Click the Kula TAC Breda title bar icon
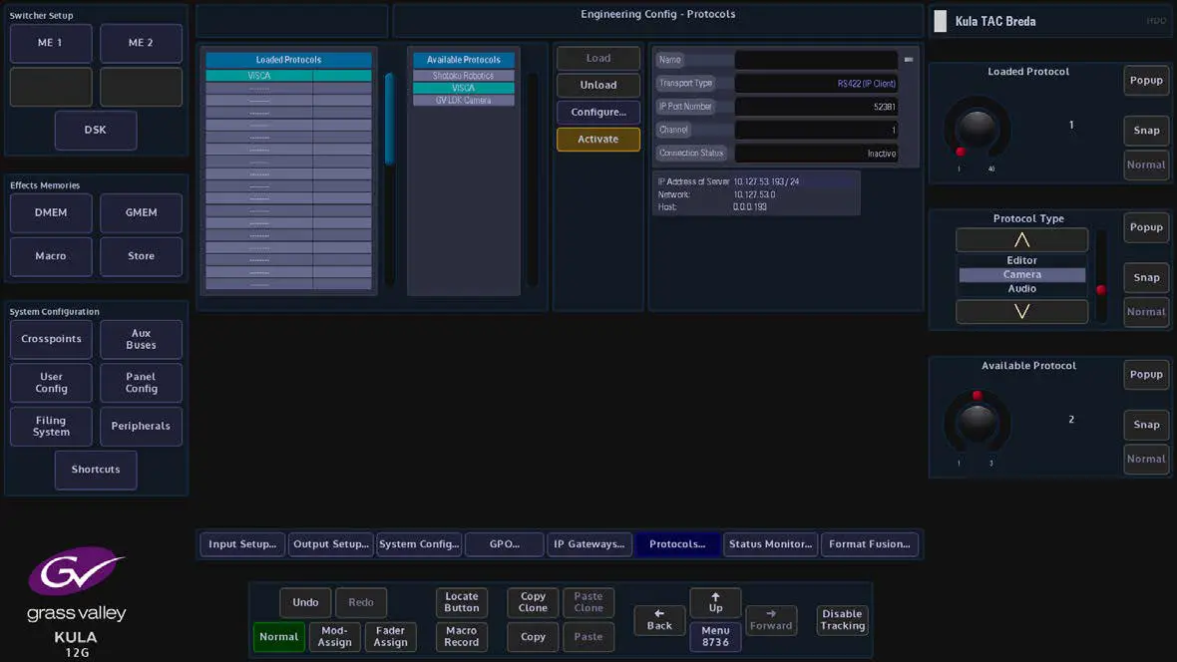The width and height of the screenshot is (1177, 662). tap(939, 20)
